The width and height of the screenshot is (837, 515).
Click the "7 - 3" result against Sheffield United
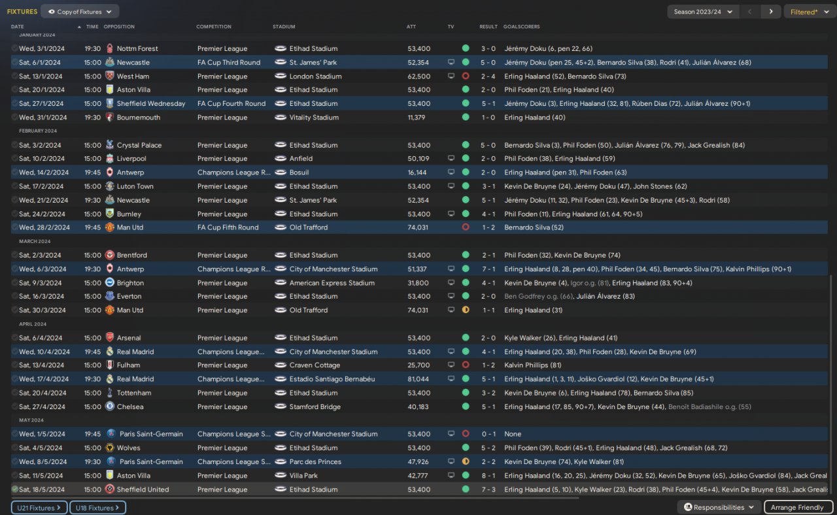[x=488, y=490]
